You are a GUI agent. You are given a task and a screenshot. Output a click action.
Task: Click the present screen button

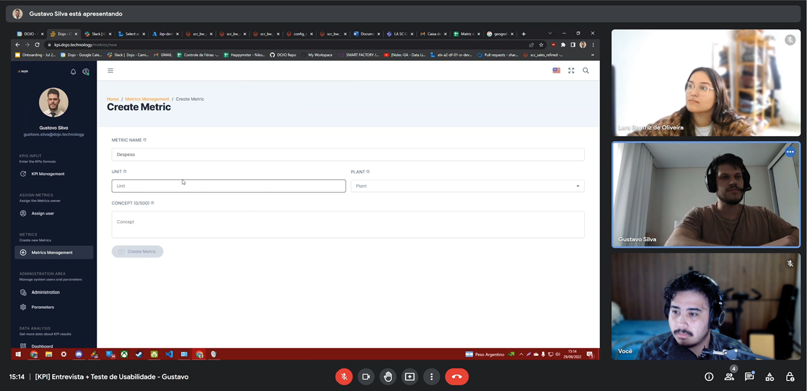click(410, 376)
